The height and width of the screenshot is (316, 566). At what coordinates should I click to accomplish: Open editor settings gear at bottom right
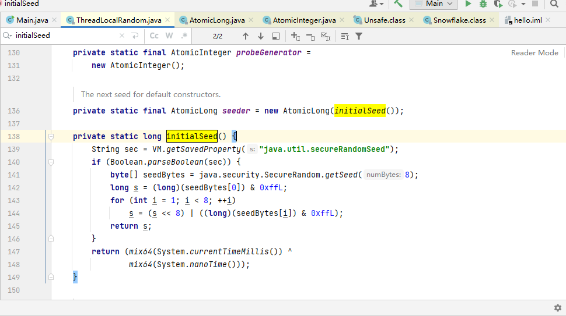[557, 307]
